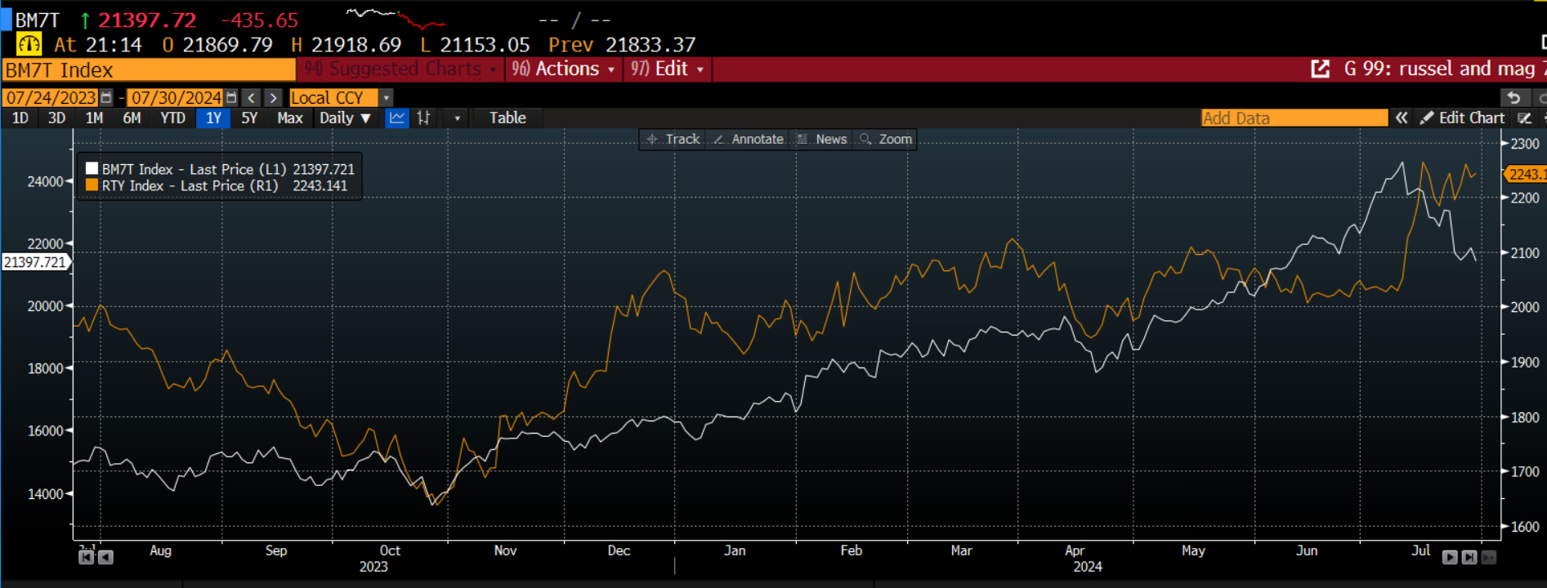Expand the chart type options arrow
This screenshot has height=588, width=1547.
click(x=457, y=118)
